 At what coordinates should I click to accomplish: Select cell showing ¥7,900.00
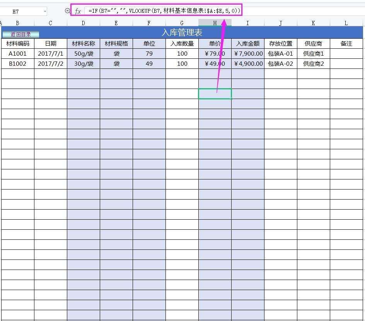[248, 53]
